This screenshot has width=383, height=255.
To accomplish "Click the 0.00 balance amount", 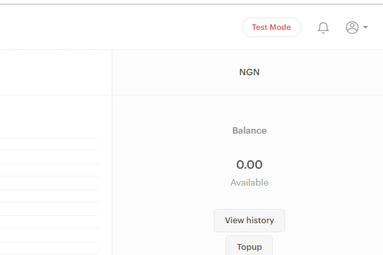I will click(250, 165).
